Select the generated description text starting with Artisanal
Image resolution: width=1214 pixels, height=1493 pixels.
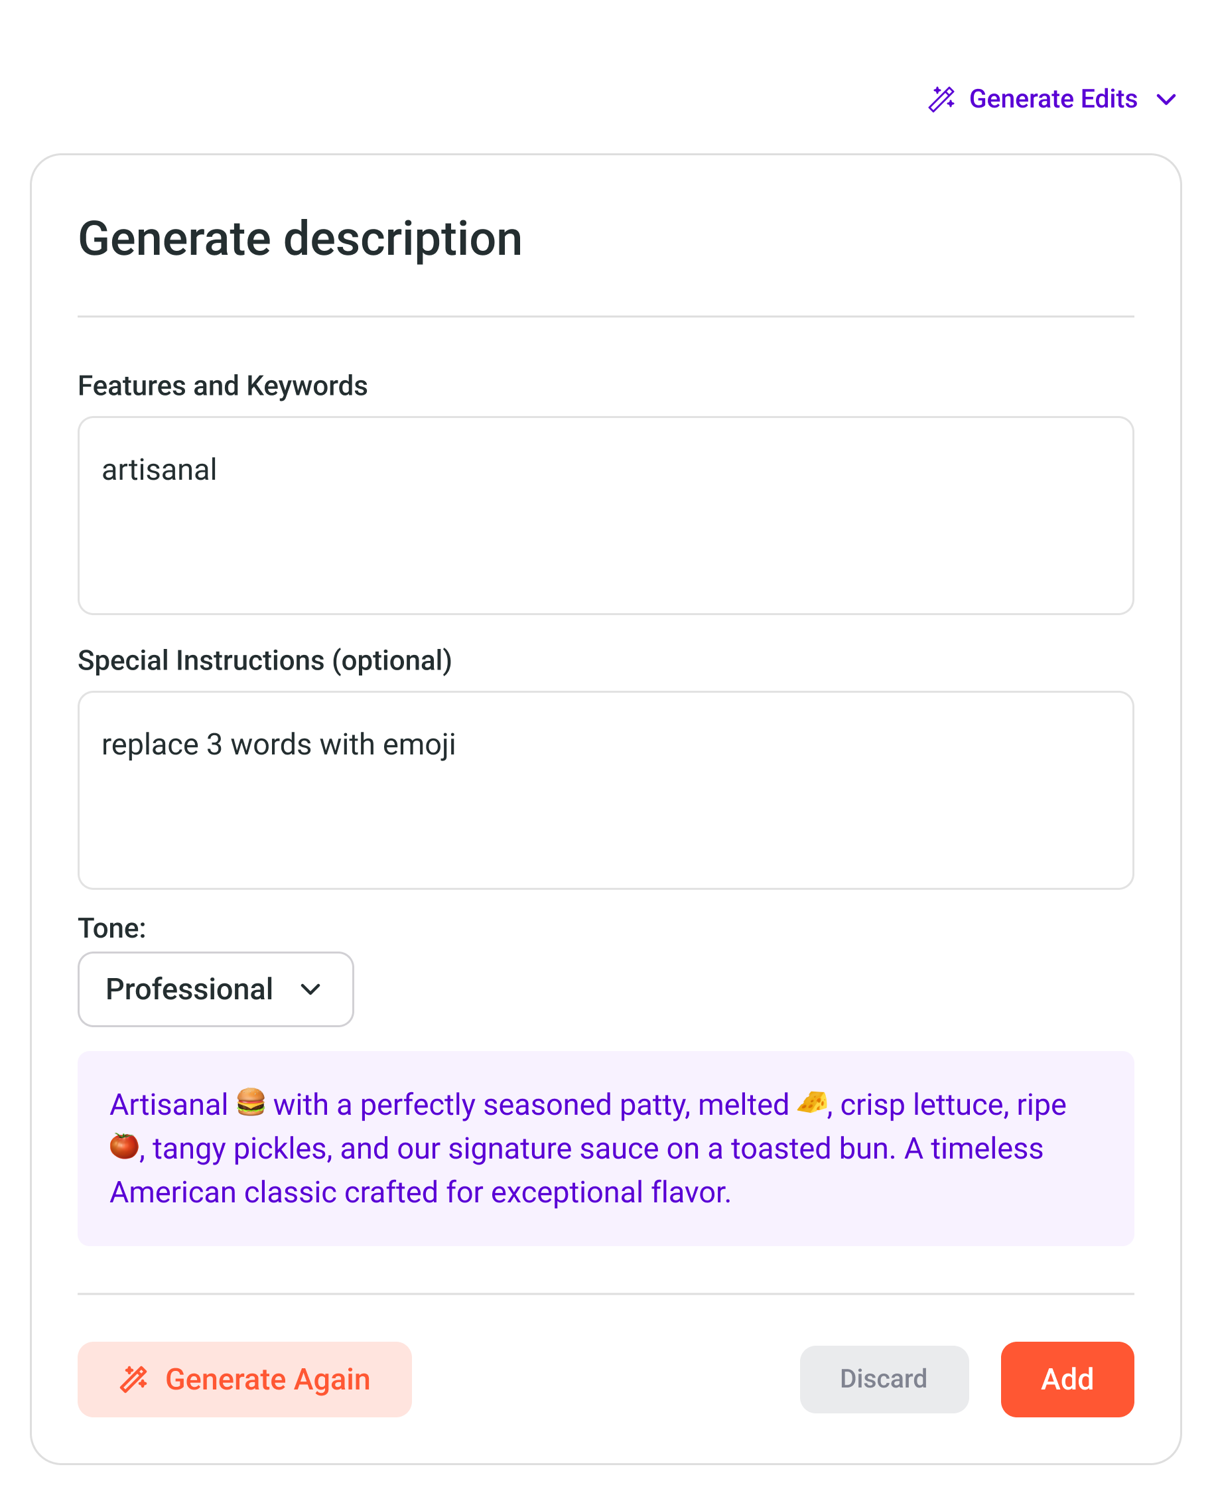click(x=587, y=1148)
